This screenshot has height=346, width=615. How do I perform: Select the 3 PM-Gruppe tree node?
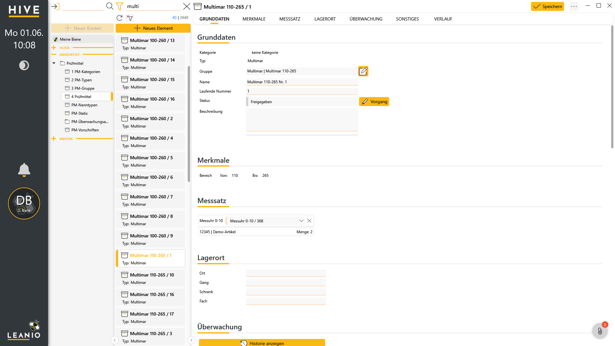pyautogui.click(x=83, y=88)
